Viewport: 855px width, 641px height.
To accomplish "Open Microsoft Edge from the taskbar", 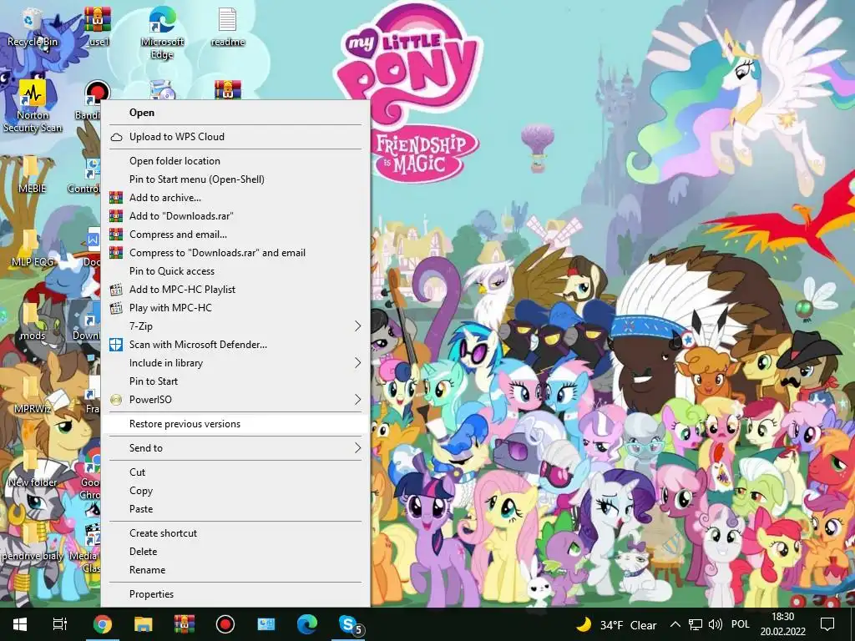I will tap(307, 624).
